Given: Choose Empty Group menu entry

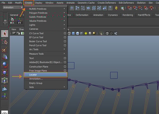Looking at the screenshot, I should click(46, 83).
